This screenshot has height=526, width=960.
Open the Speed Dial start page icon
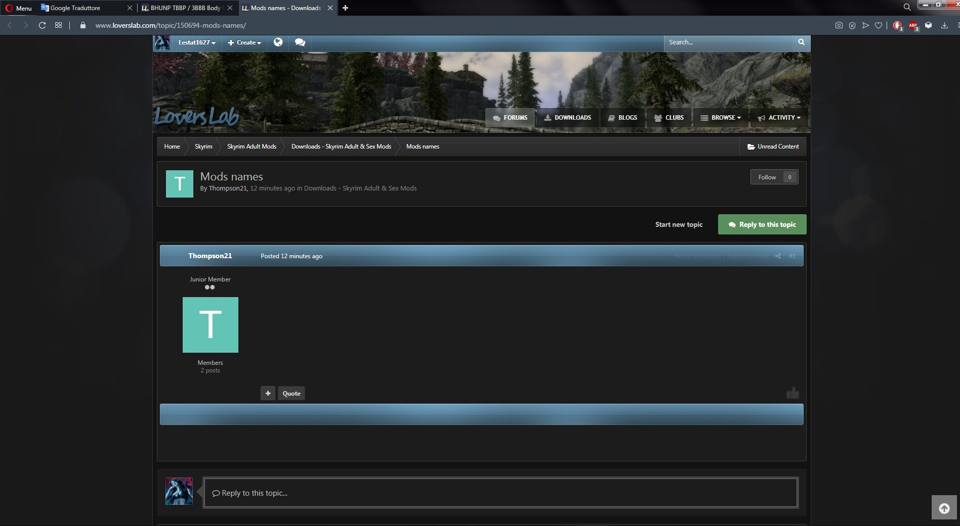59,25
